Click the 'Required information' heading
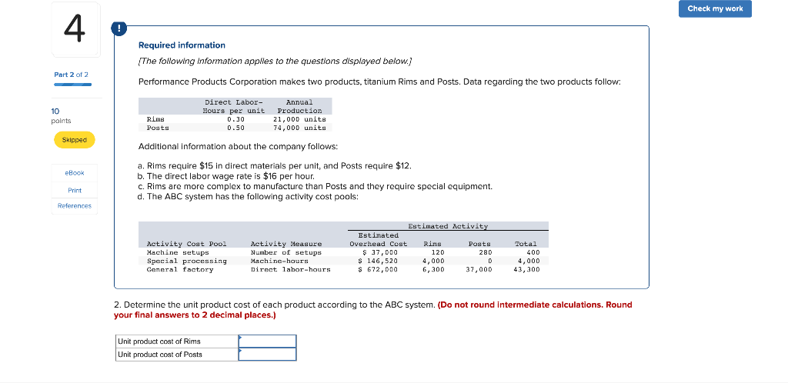The width and height of the screenshot is (788, 383). (182, 45)
